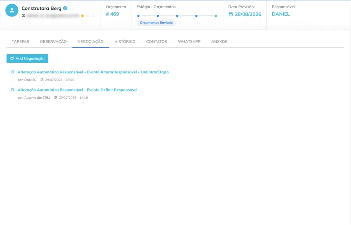Click the blurred email address text
The height and width of the screenshot is (225, 351).
[x=53, y=16]
